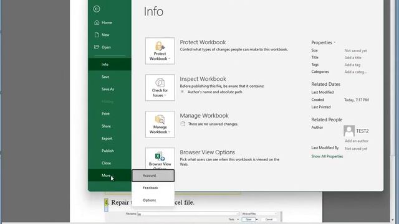
Task: Click Open button in background file dialog
Action: click(x=248, y=220)
